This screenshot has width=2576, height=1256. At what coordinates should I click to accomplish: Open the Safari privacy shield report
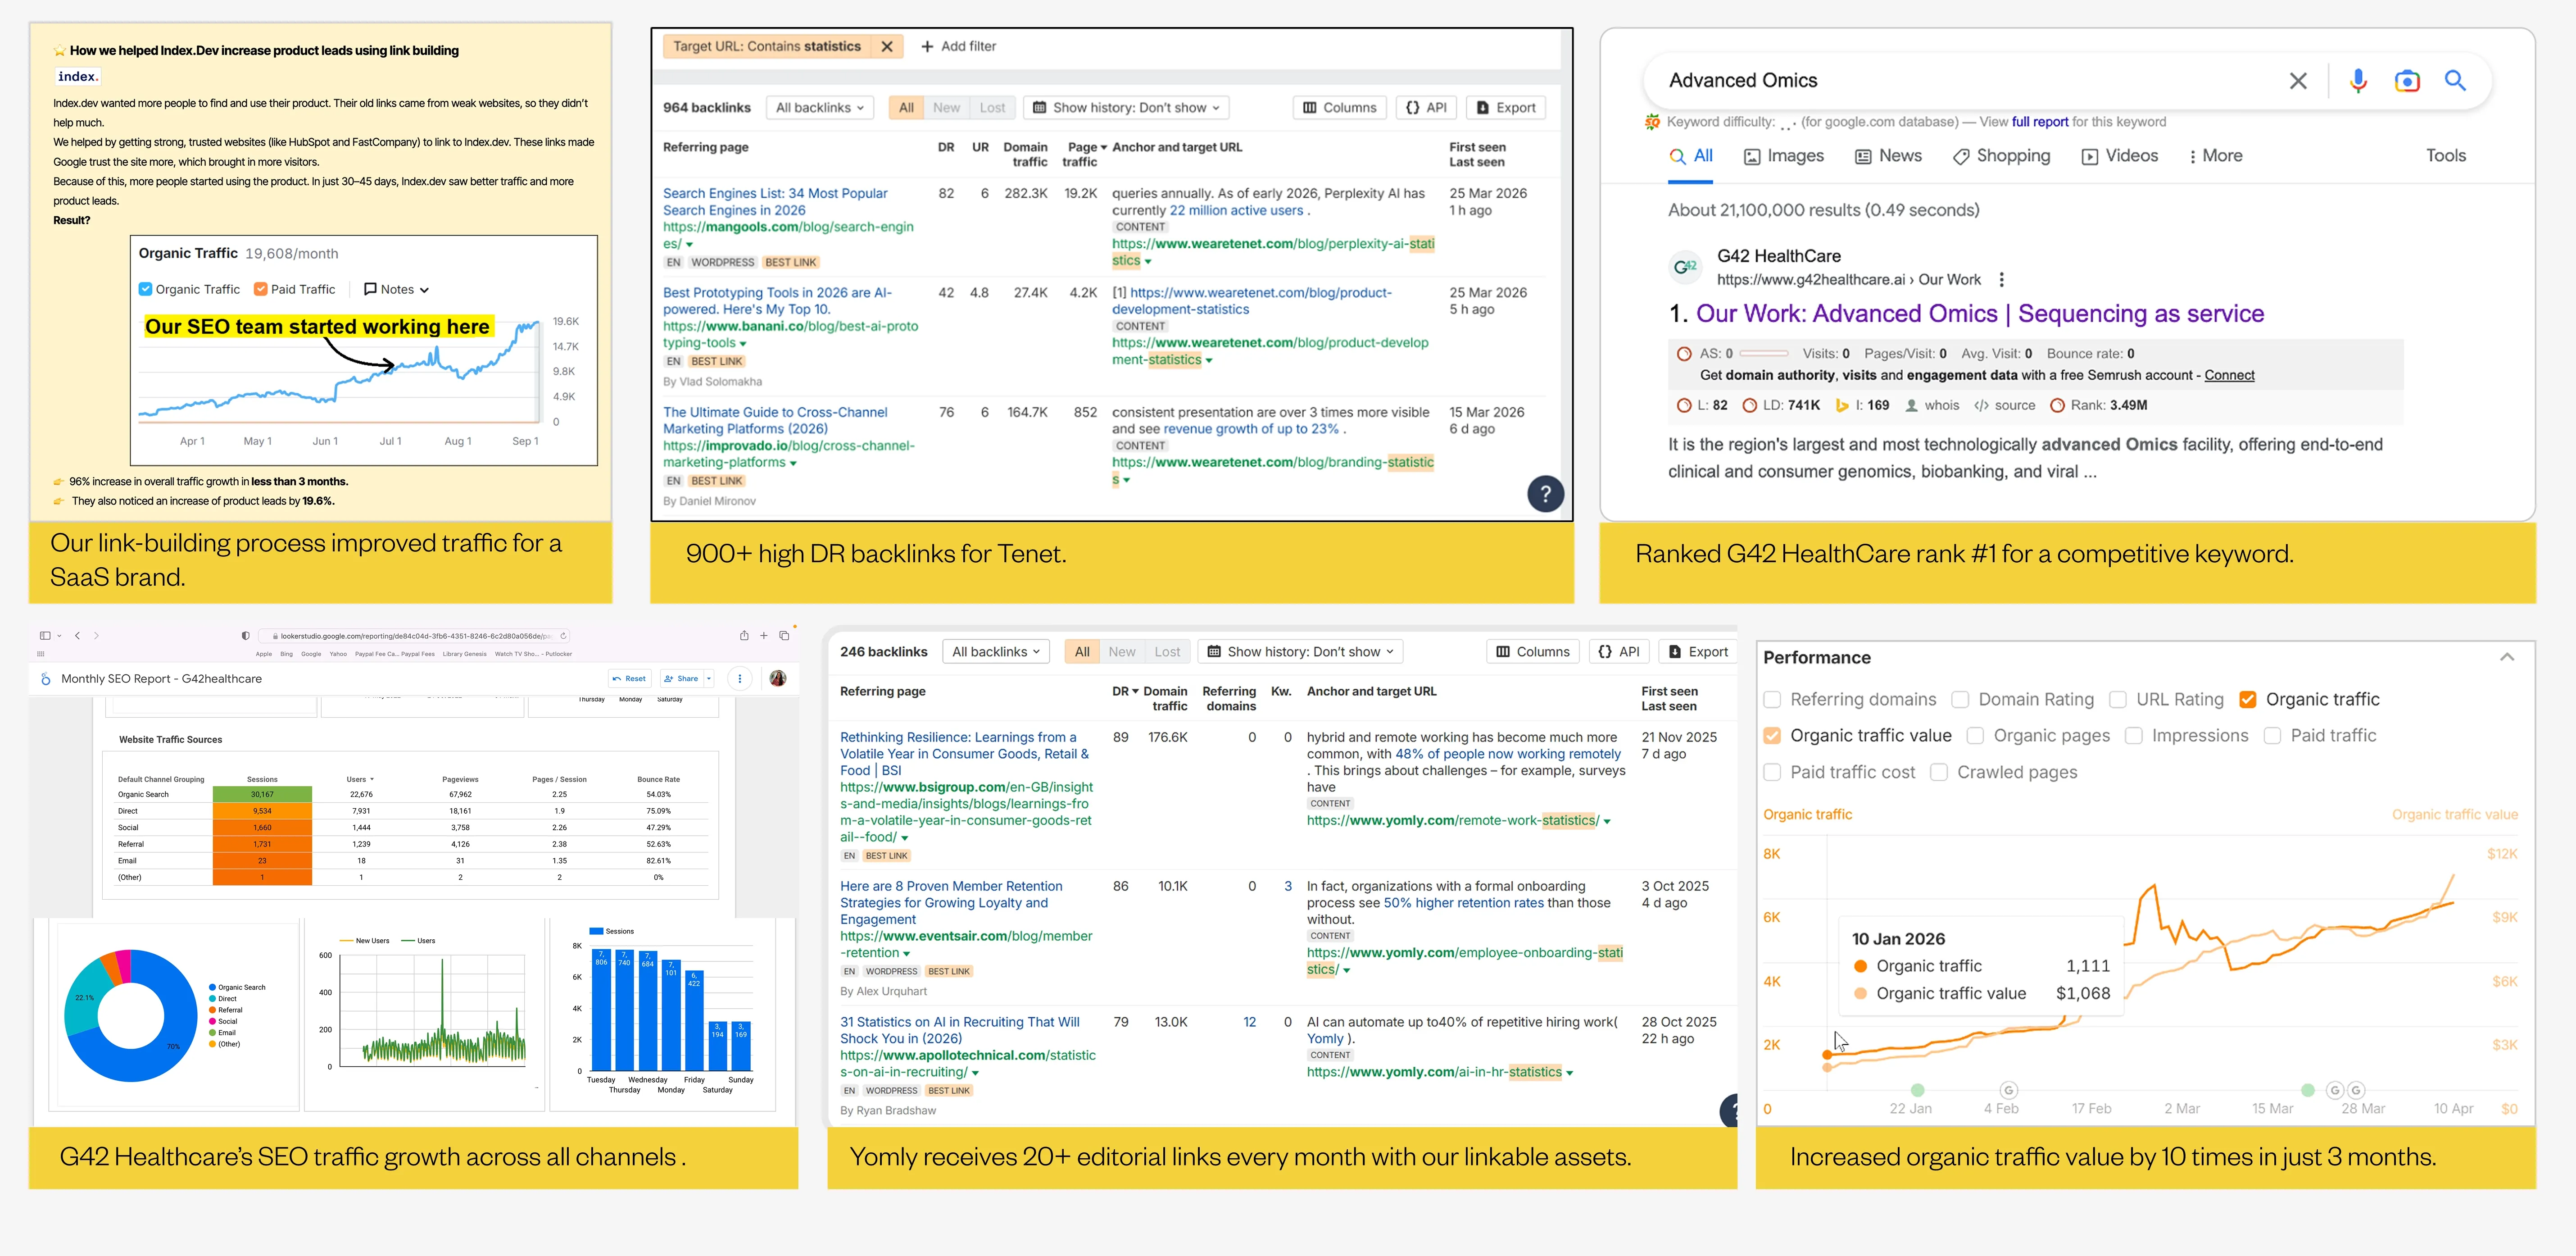(245, 635)
